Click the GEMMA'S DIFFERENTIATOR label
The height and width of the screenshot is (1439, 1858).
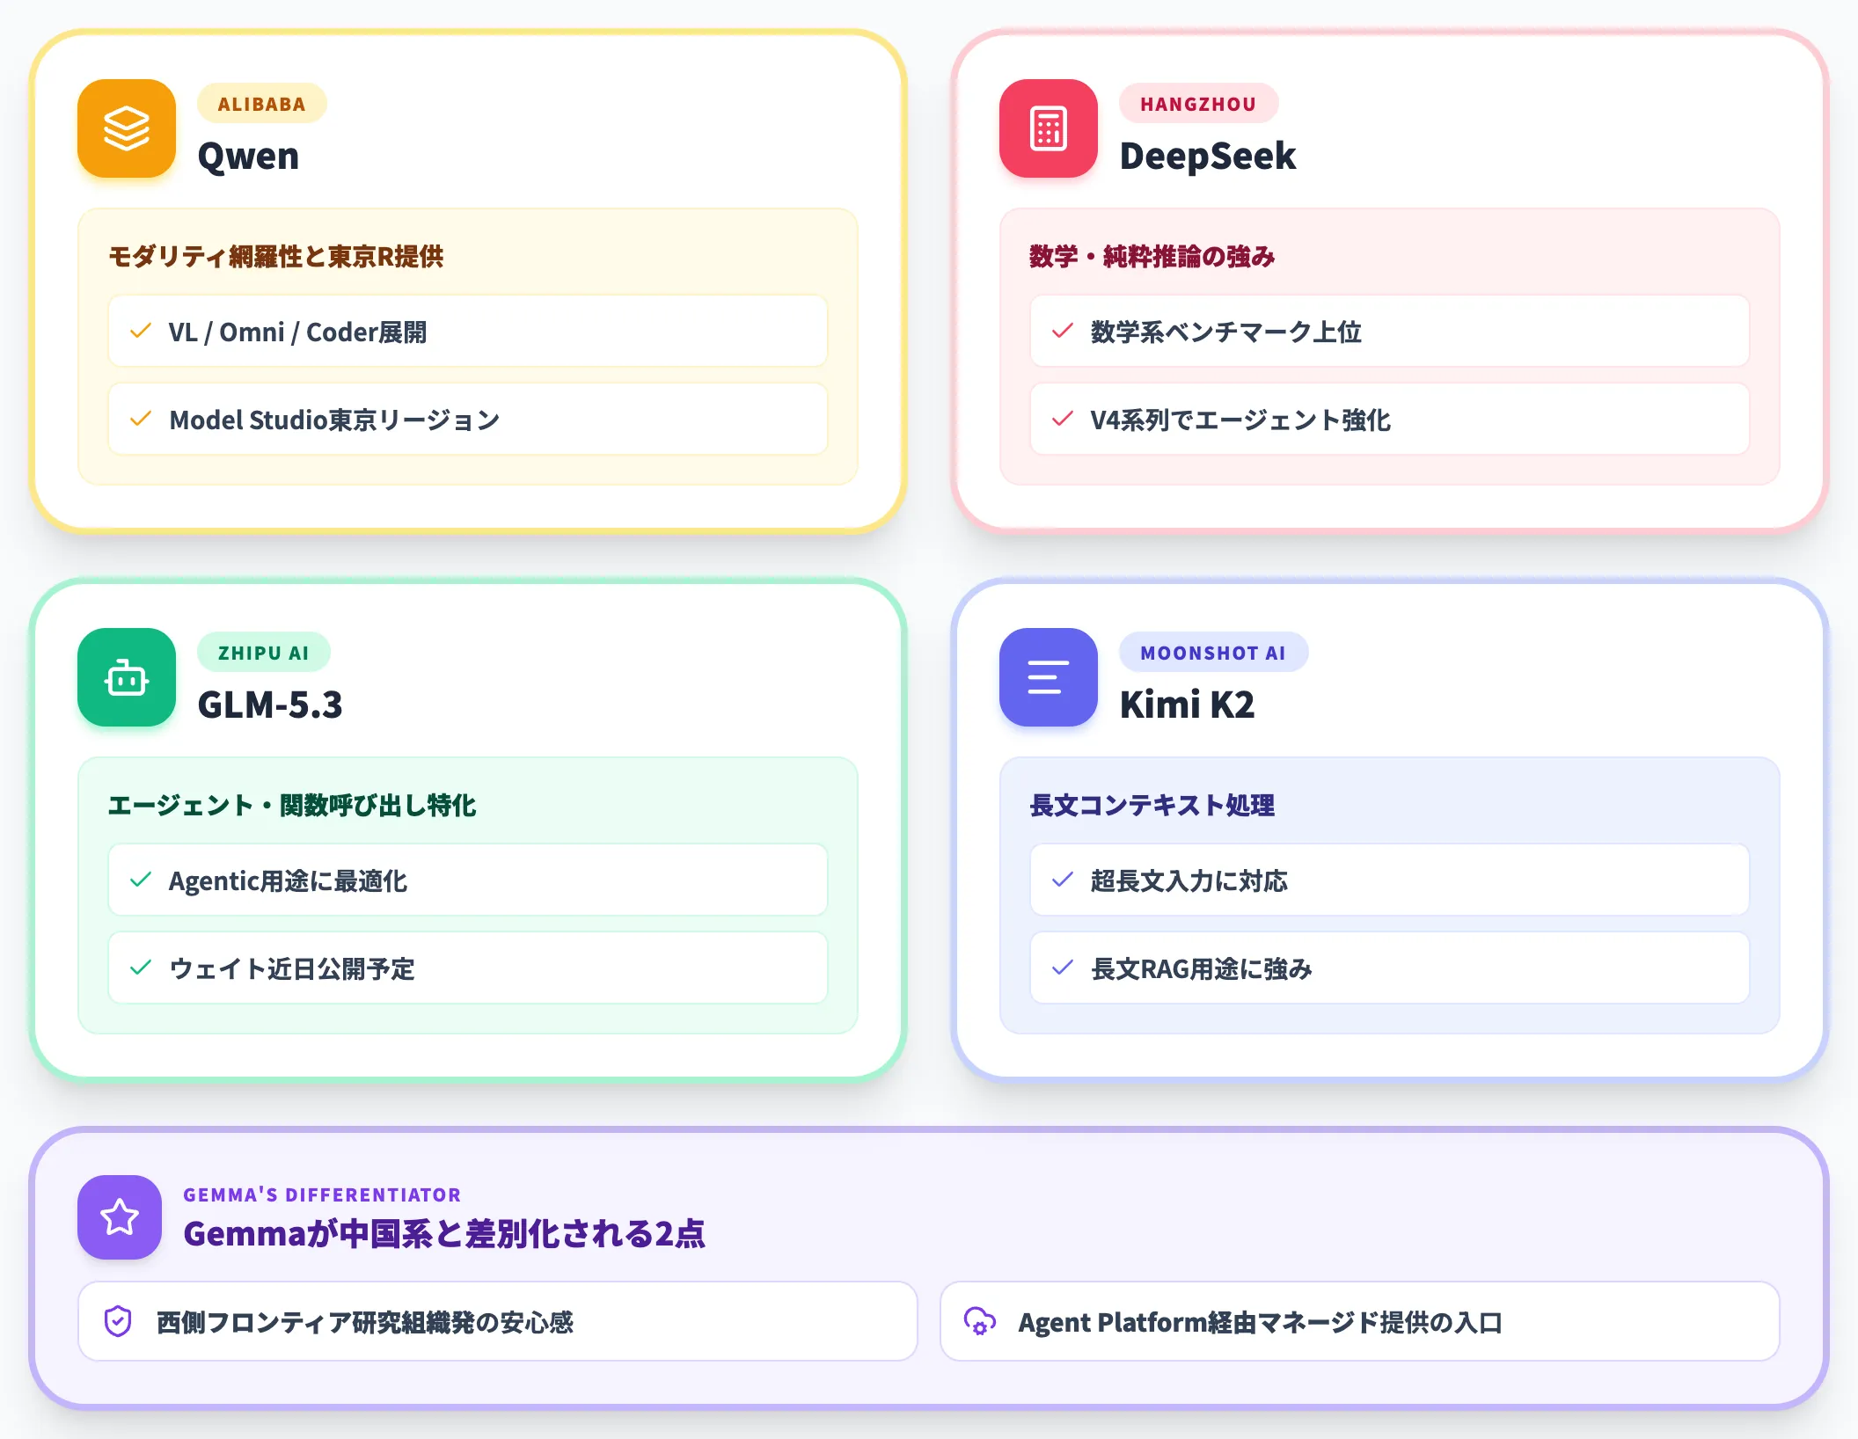click(322, 1194)
